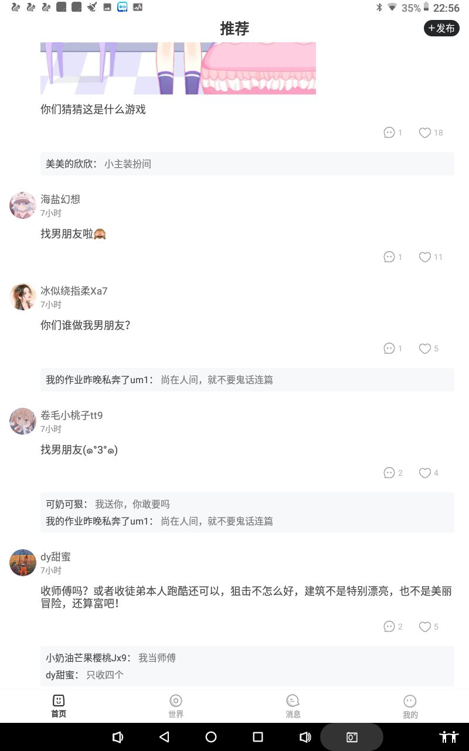Tap the 发布 publish button

(x=441, y=28)
